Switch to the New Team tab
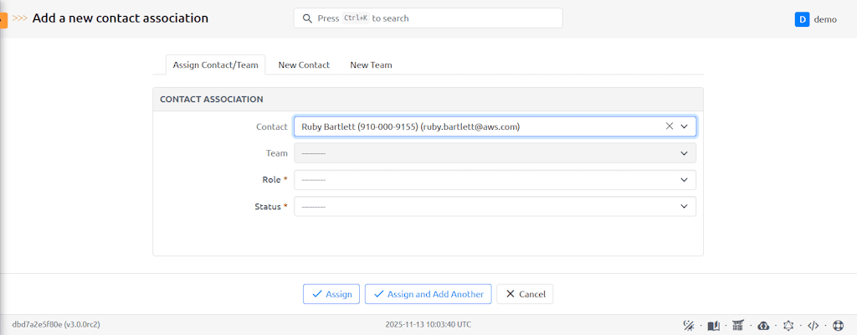Viewport: 857px width, 335px height. (371, 64)
